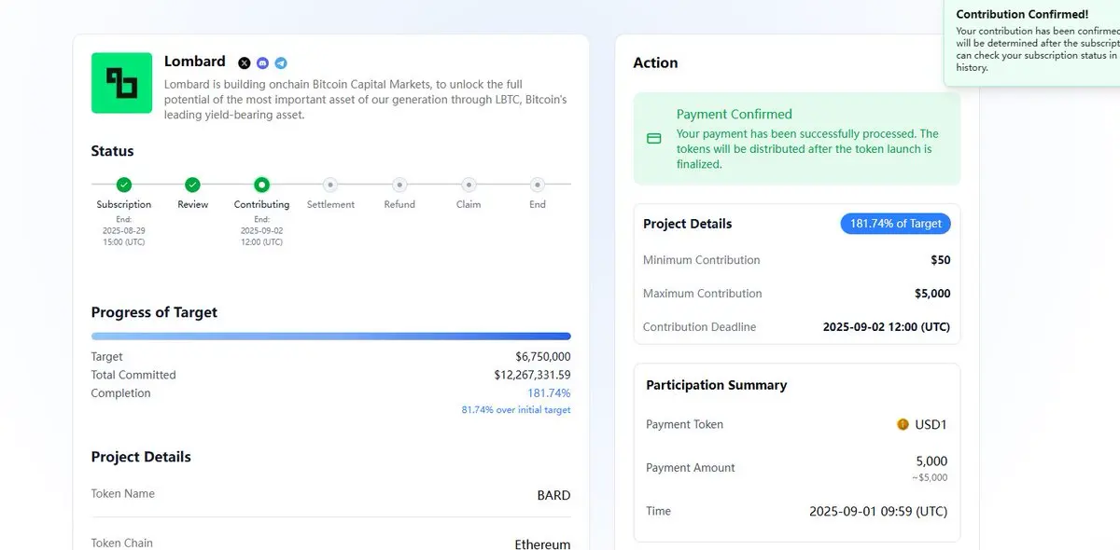Click the 'Contribution Deadline' label
The height and width of the screenshot is (550, 1120).
(x=700, y=327)
